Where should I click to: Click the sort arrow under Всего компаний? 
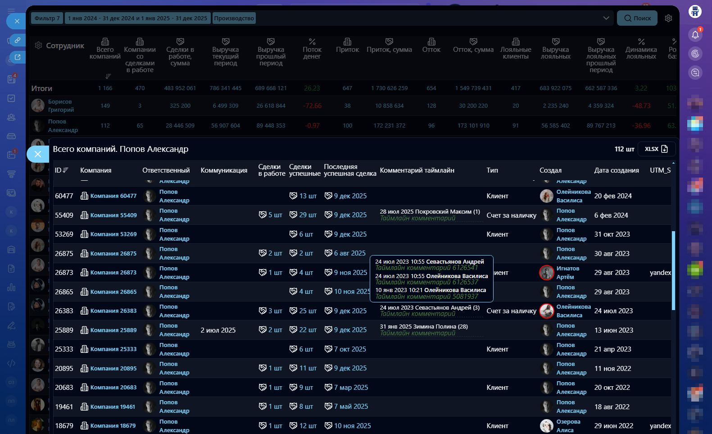click(108, 76)
